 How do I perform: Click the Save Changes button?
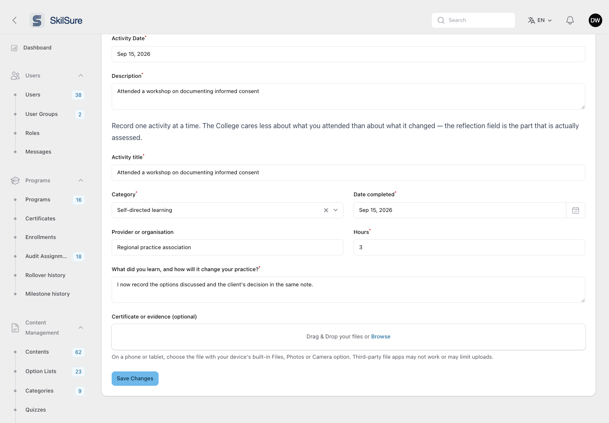[135, 379]
